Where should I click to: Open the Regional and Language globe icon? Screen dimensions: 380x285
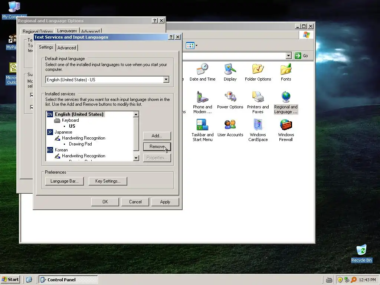coord(286,97)
